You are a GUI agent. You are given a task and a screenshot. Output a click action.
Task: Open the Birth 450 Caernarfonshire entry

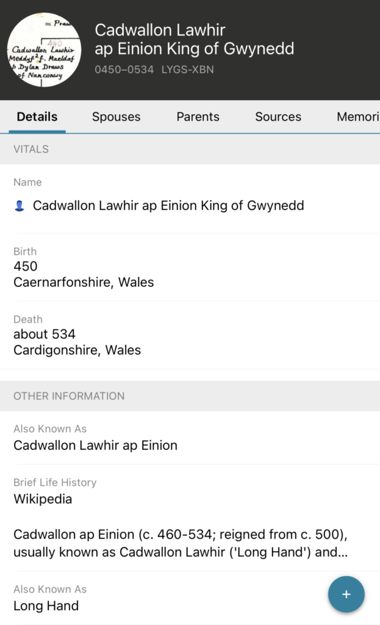(x=84, y=274)
